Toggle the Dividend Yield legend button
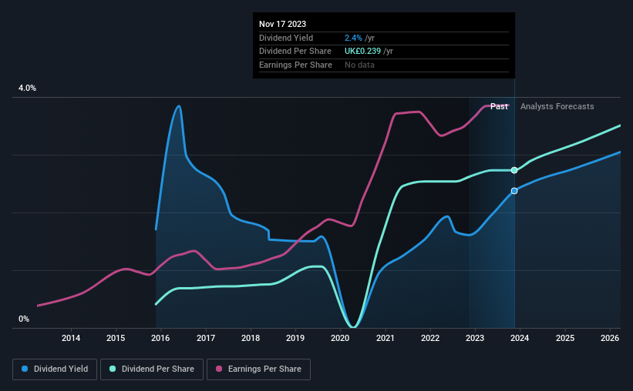The image size is (633, 391). (55, 369)
